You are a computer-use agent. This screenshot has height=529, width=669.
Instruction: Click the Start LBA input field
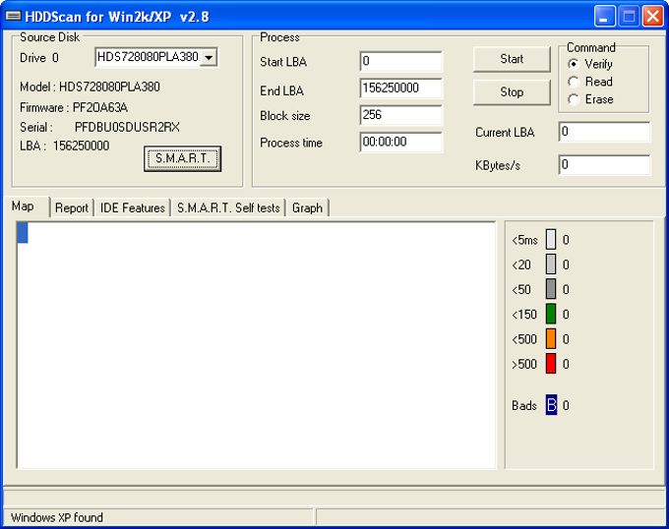click(400, 61)
